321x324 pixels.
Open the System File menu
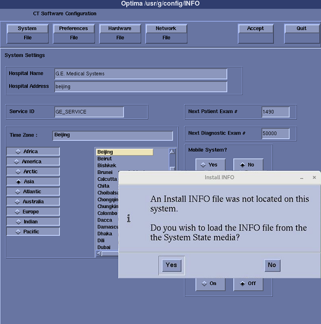[27, 33]
